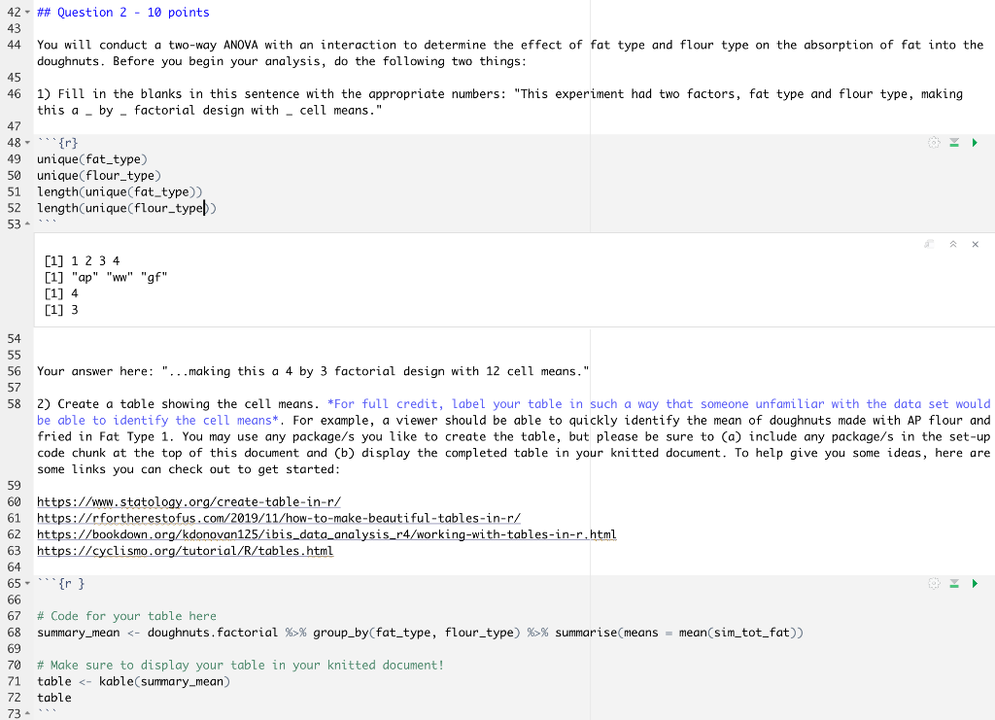This screenshot has height=720, width=995.
Task: Fold the code chunk at line 65
Action: pos(27,584)
